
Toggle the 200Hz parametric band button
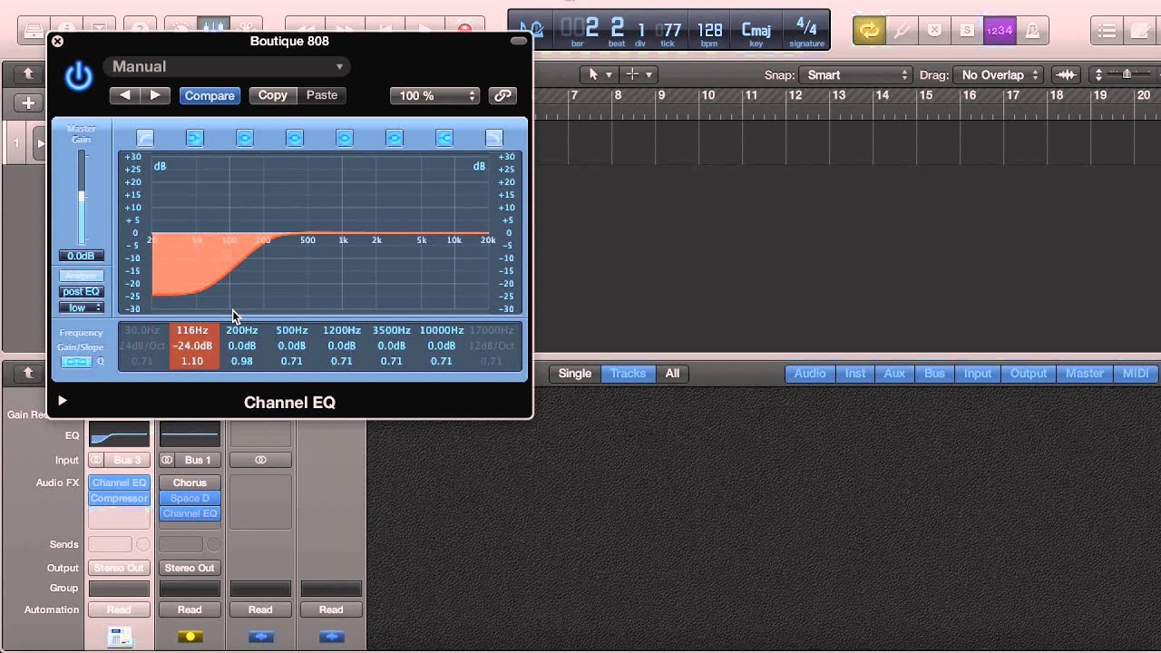pos(245,138)
